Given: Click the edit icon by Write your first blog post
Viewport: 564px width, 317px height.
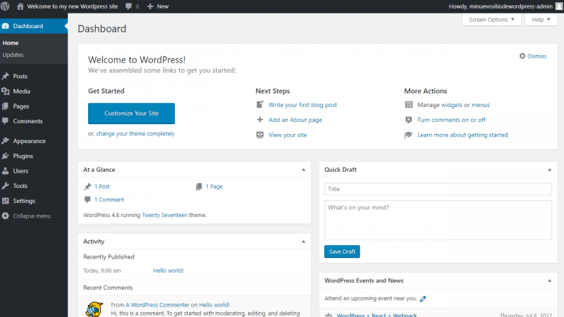Looking at the screenshot, I should tap(259, 104).
